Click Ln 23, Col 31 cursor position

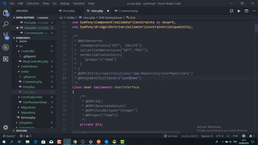[189, 136]
